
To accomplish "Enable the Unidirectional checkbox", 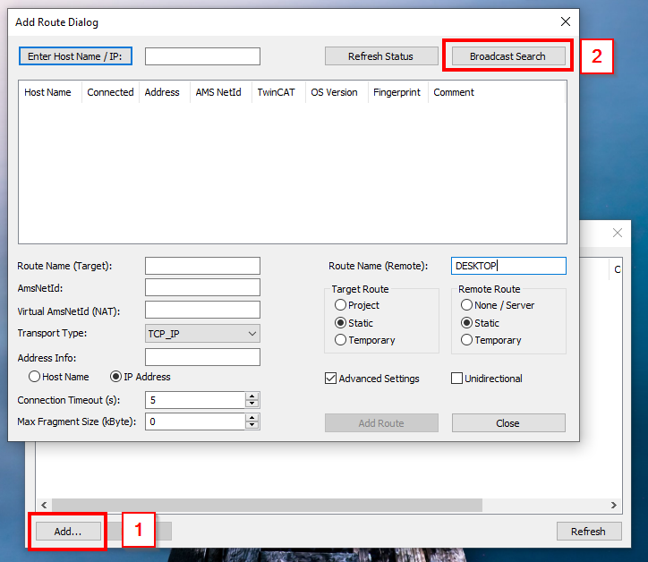I will click(457, 379).
